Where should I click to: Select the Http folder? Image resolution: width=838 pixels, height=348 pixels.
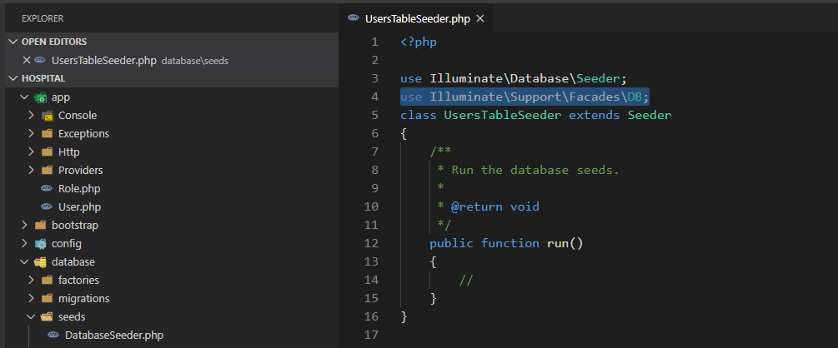68,152
